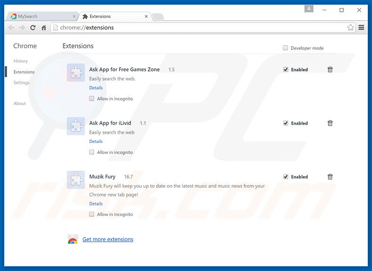Image resolution: width=372 pixels, height=271 pixels.
Task: Select the Extensions browser tab
Action: [x=115, y=16]
